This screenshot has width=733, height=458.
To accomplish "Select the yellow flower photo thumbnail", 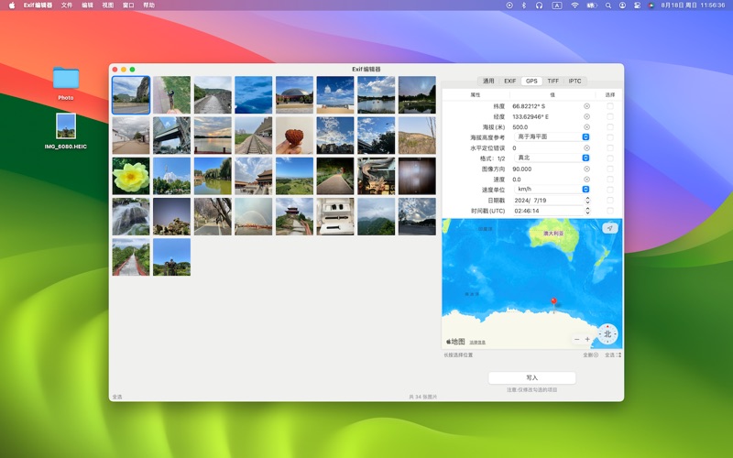I will pos(130,176).
